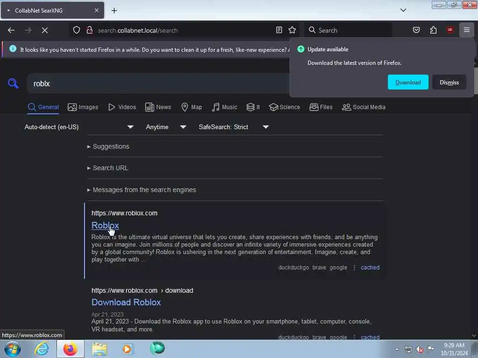The height and width of the screenshot is (358, 478).
Task: Switch to Videos category
Action: (x=122, y=107)
